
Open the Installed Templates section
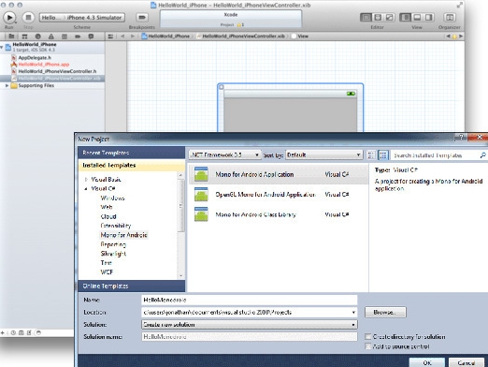coord(132,166)
